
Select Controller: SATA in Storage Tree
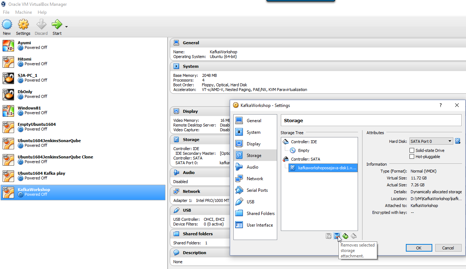319,159
